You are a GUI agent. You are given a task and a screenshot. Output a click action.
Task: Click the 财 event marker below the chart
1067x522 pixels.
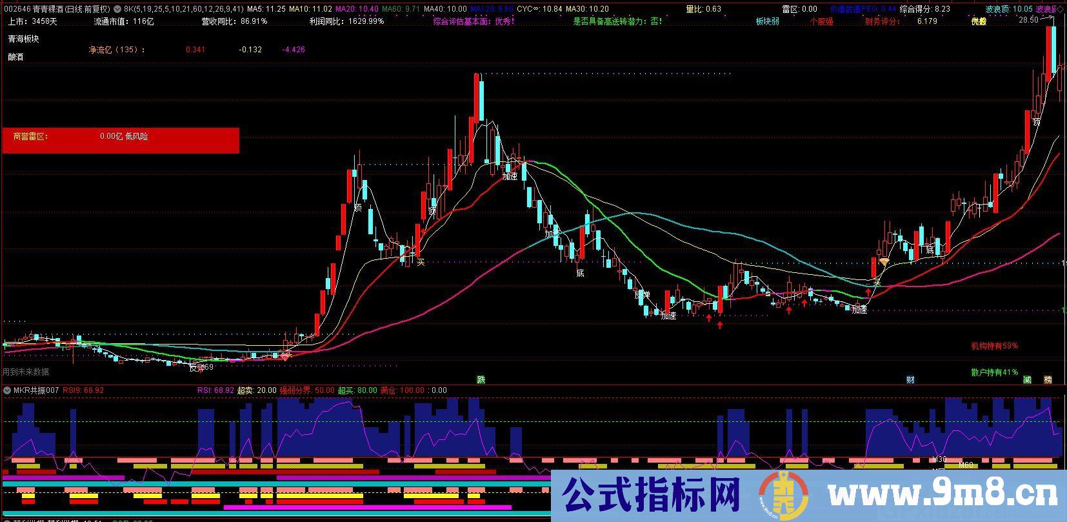click(910, 379)
